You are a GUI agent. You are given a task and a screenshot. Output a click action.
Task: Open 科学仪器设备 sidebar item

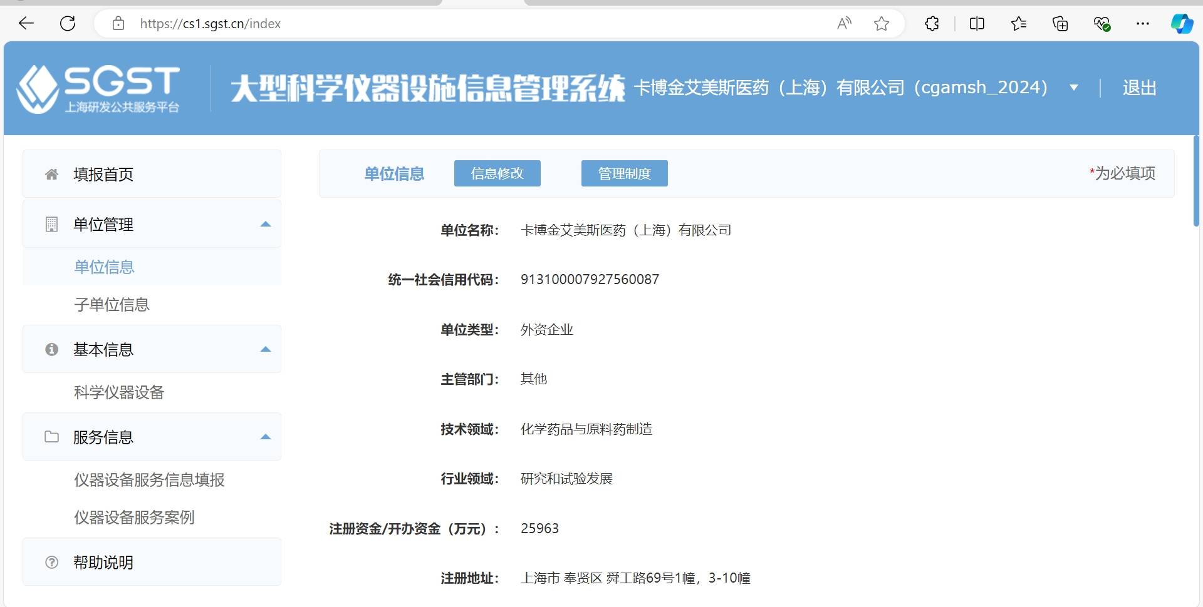tap(119, 392)
